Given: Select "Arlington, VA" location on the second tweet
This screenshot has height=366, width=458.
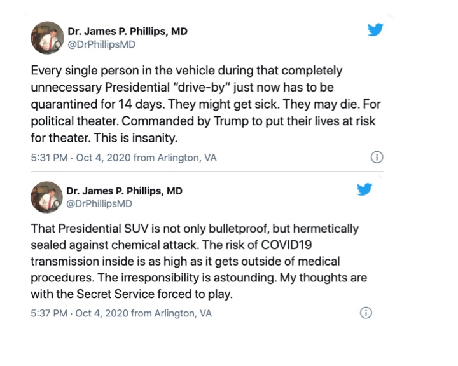Looking at the screenshot, I should pyautogui.click(x=188, y=313).
